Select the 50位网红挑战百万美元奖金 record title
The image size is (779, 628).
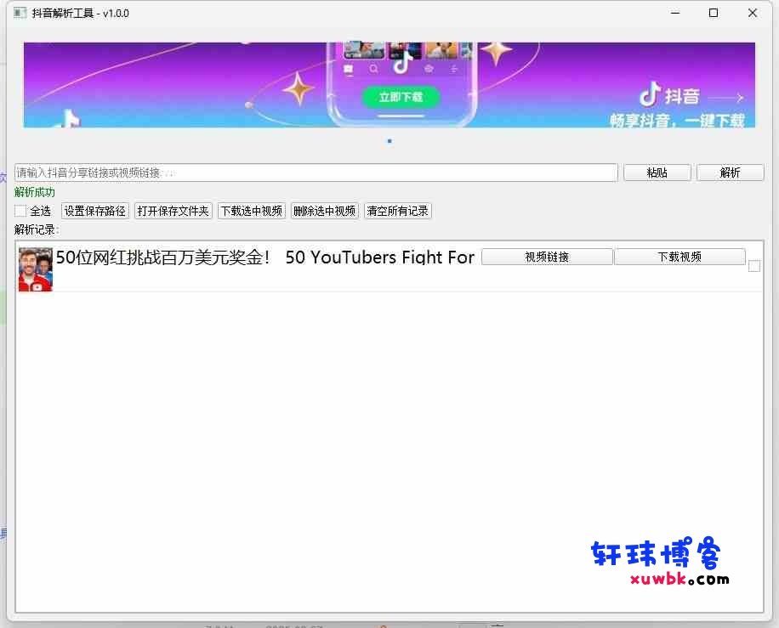coord(265,257)
